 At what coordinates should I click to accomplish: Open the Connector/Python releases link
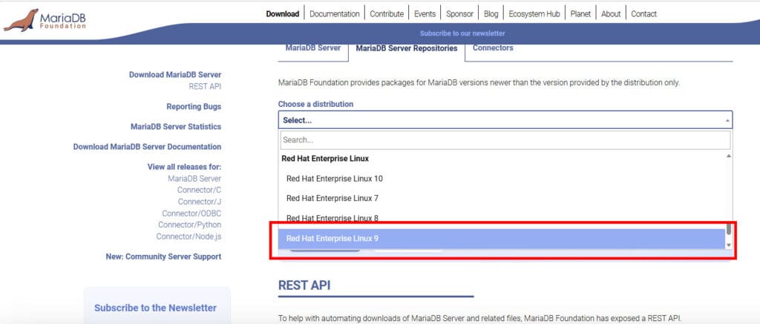189,225
